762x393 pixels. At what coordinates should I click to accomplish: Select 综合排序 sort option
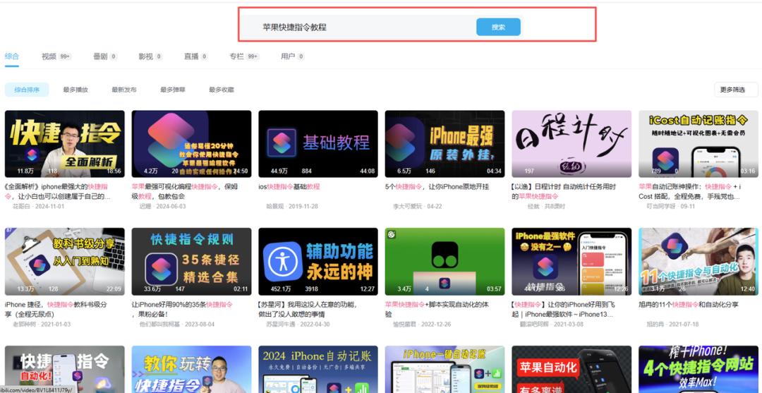[x=27, y=90]
